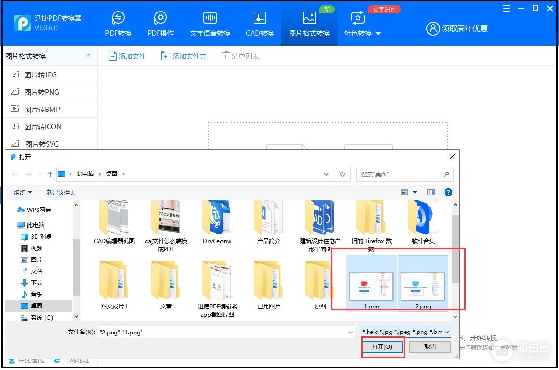
Task: Click the 添加文件 button
Action: tap(127, 56)
